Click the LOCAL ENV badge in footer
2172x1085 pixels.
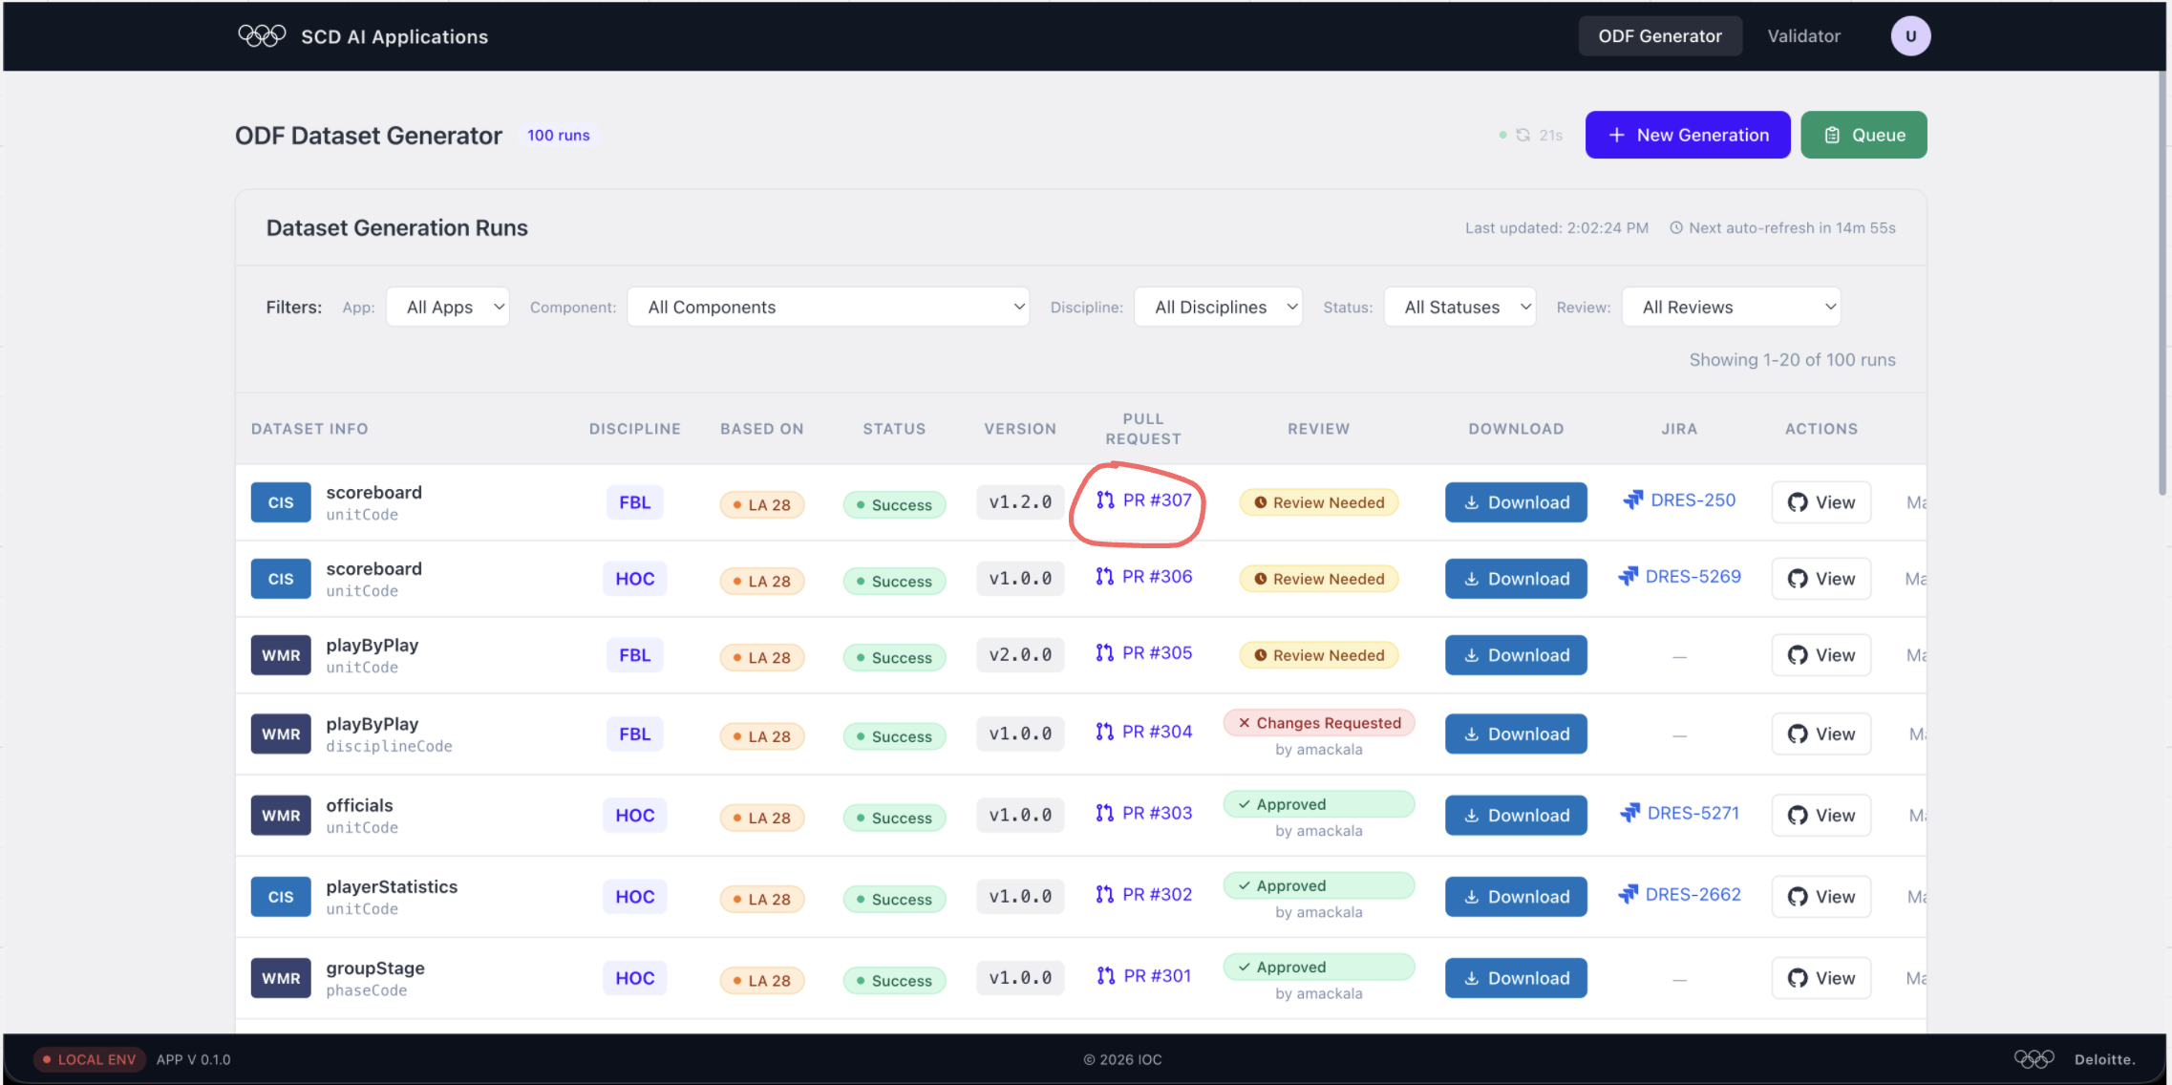click(89, 1059)
